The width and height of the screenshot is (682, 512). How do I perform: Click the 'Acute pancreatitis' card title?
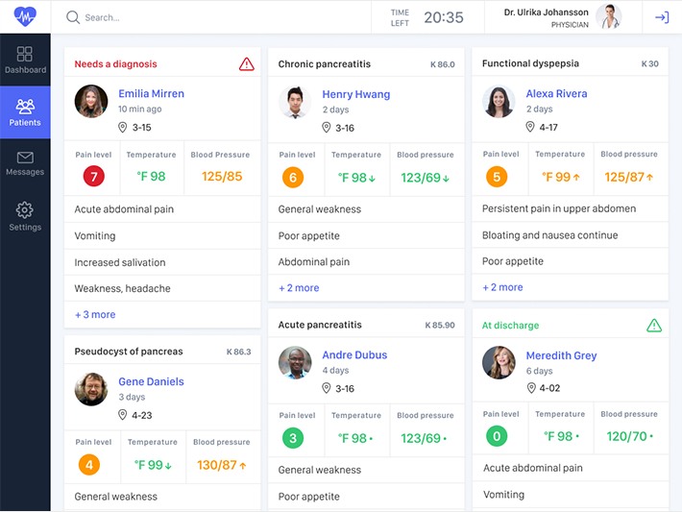pyautogui.click(x=320, y=325)
